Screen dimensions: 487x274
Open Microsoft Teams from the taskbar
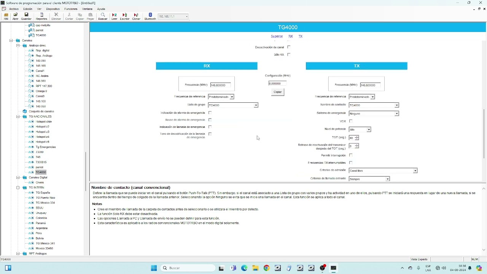click(233, 268)
